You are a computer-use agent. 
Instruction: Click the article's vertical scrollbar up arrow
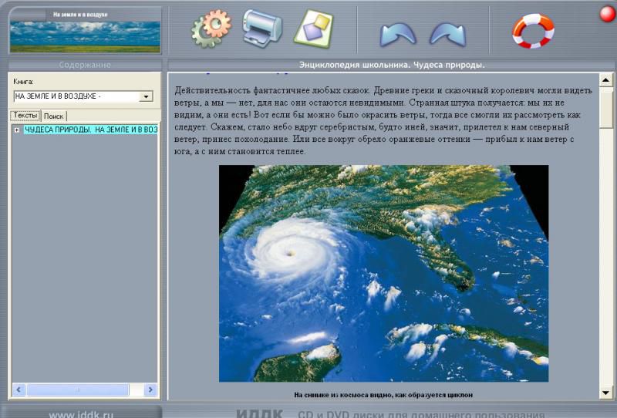coord(605,80)
